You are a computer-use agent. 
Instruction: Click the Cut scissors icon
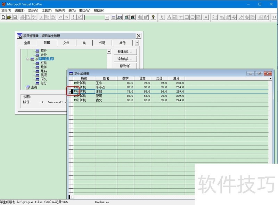(x=41, y=17)
